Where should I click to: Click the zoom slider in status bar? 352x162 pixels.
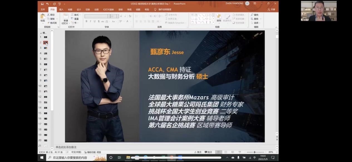tap(255, 152)
